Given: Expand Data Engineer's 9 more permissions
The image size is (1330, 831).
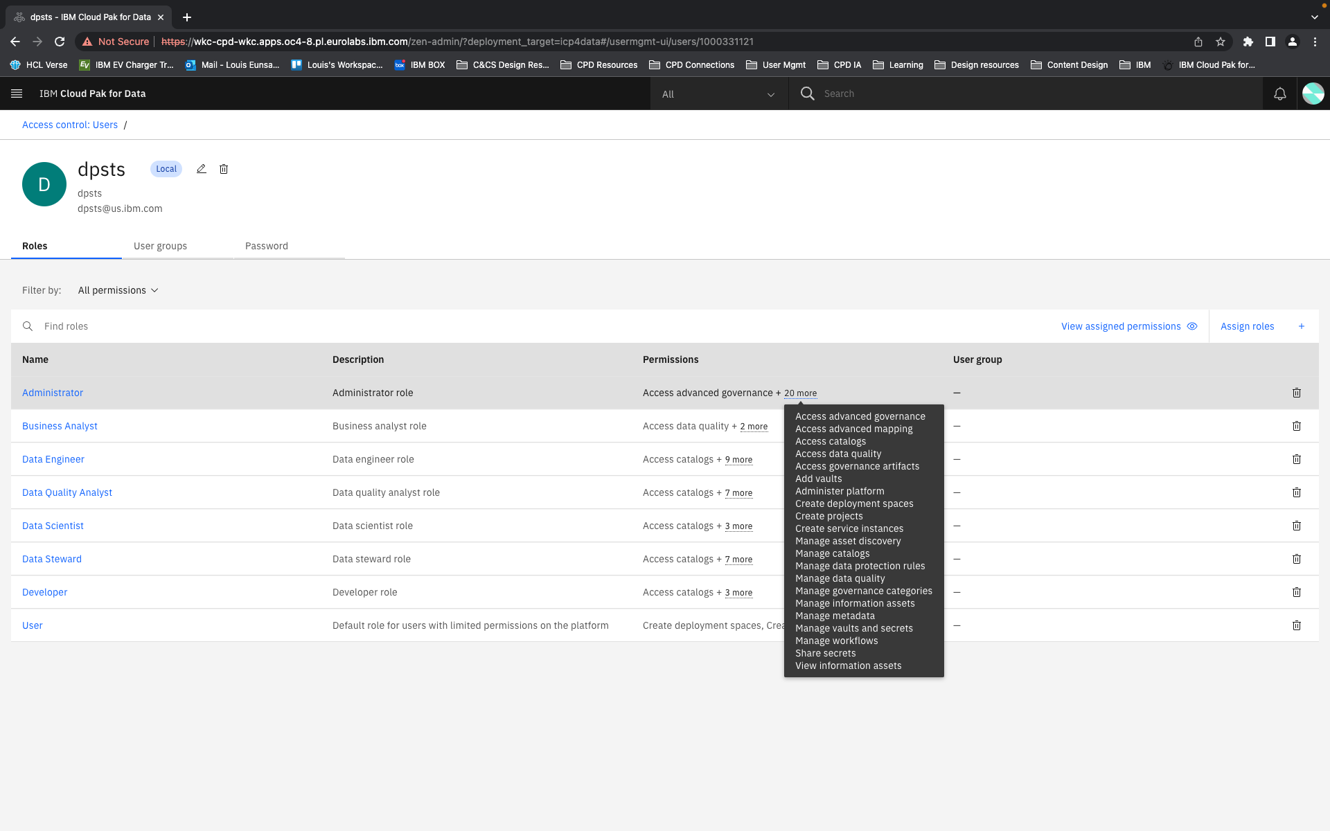Looking at the screenshot, I should (x=738, y=460).
